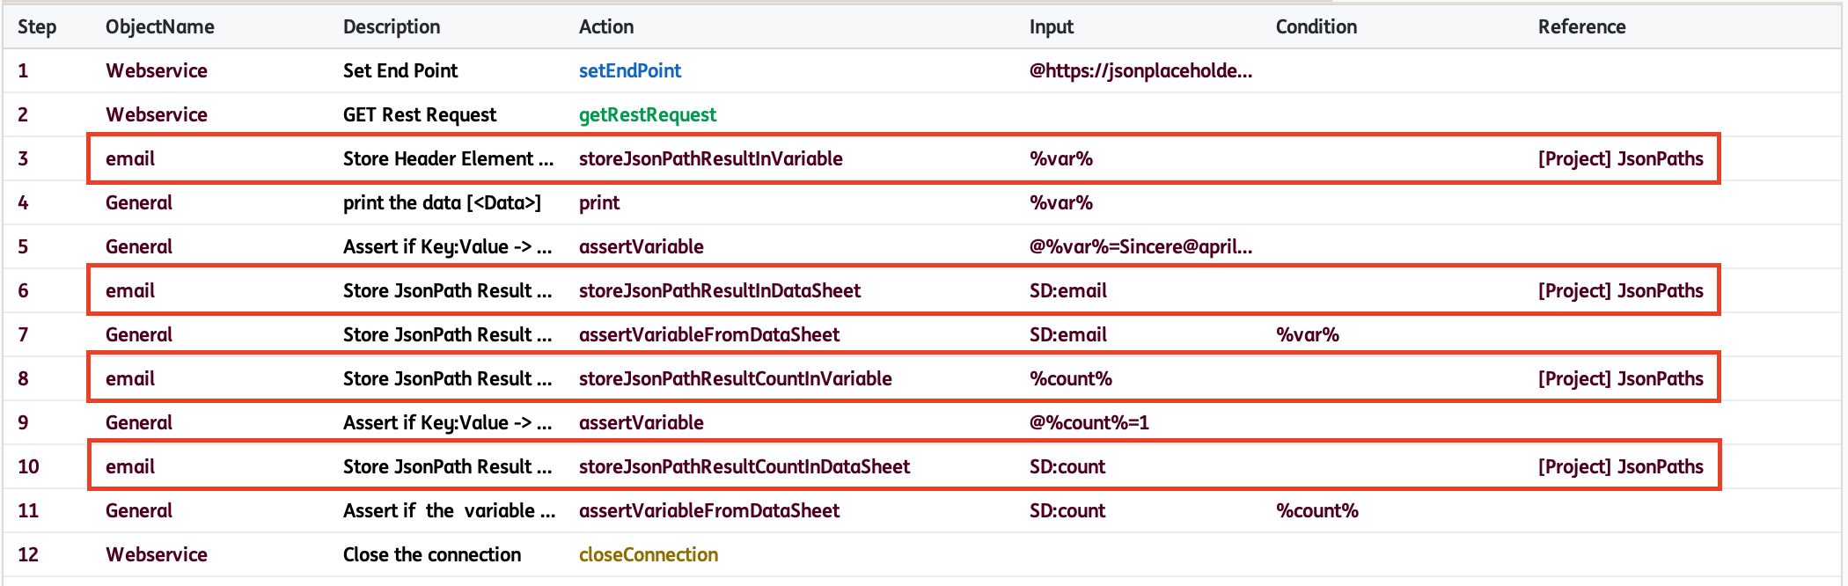This screenshot has width=1848, height=586.
Task: Click the %var% input in step 3
Action: tap(1061, 158)
